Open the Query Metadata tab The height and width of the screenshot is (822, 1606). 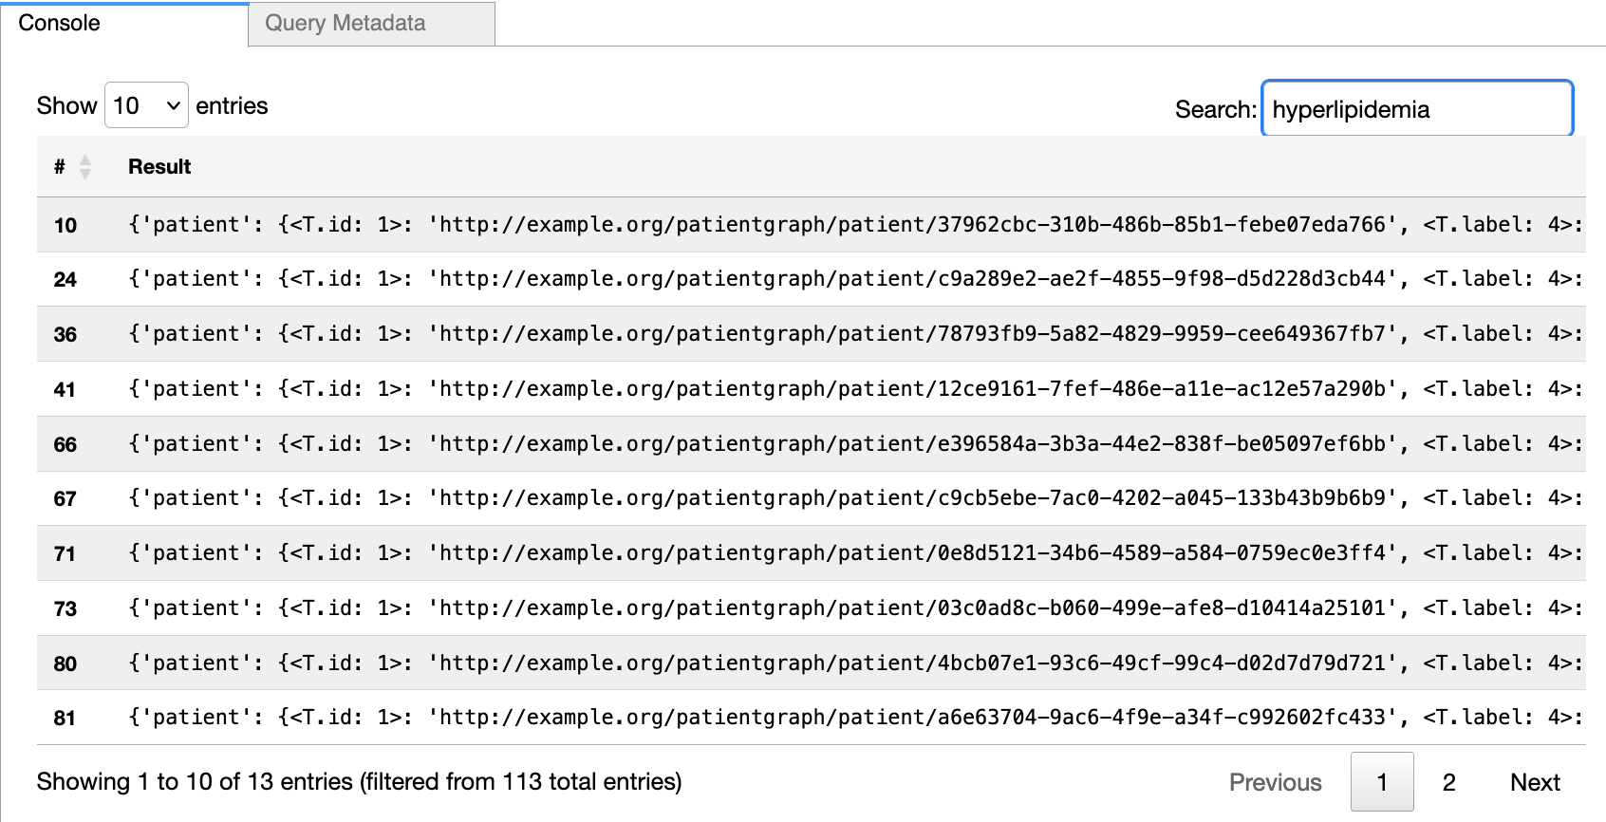(x=371, y=23)
